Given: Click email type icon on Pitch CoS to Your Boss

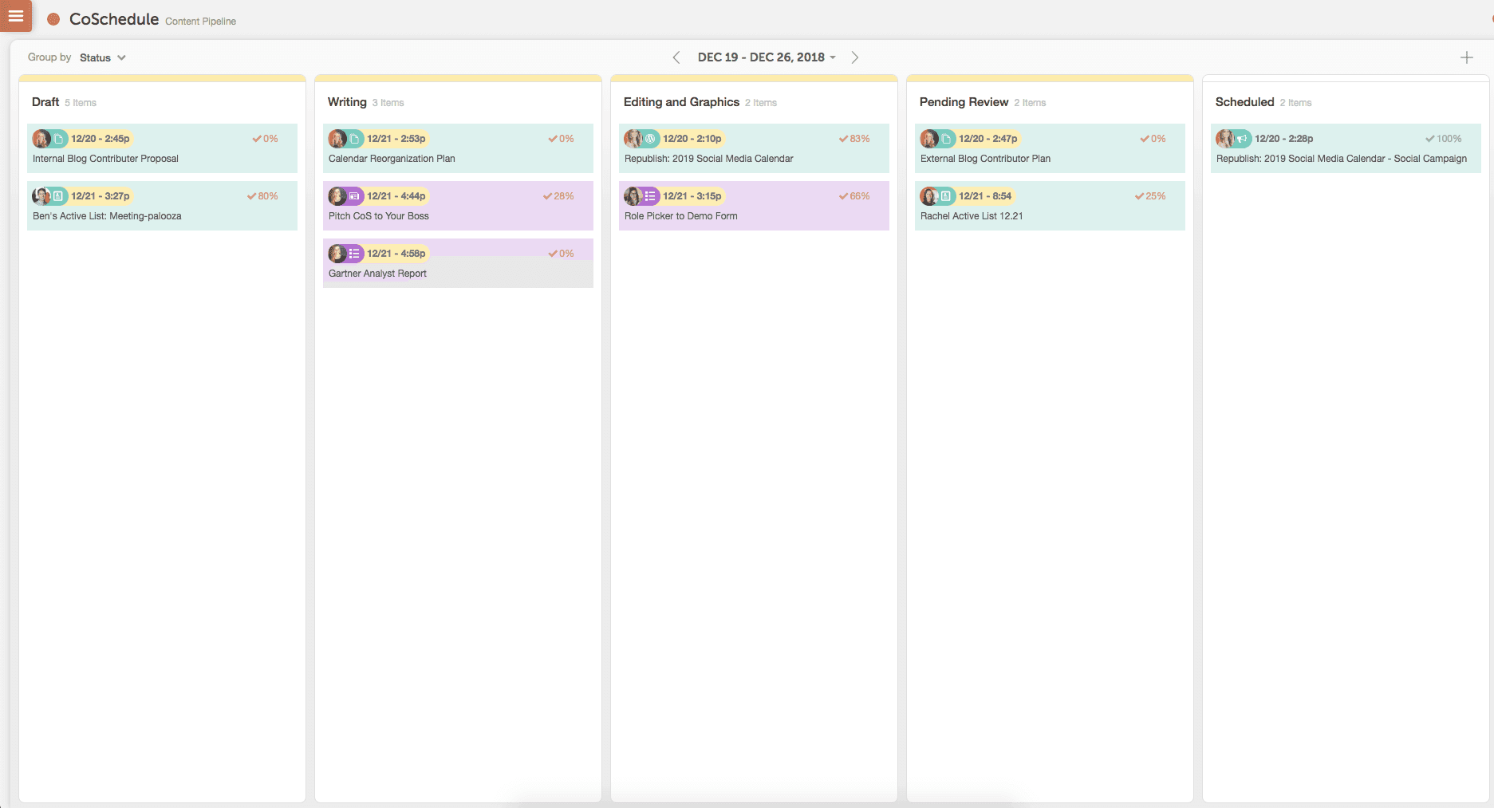Looking at the screenshot, I should tap(354, 196).
